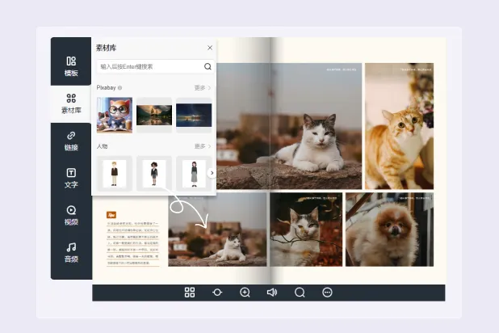The image size is (499, 333).
Task: Click the orange tag above the text block
Action: (111, 215)
